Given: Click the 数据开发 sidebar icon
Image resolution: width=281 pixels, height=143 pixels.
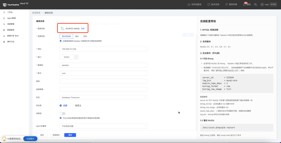Looking at the screenshot, I should 4,36.
